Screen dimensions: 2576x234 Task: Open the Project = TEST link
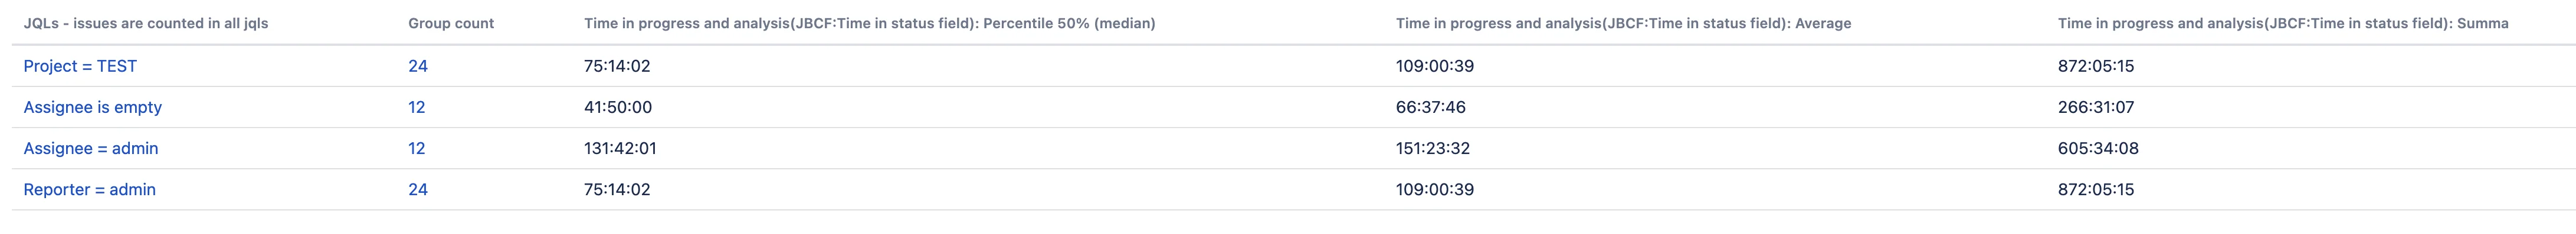tap(80, 66)
